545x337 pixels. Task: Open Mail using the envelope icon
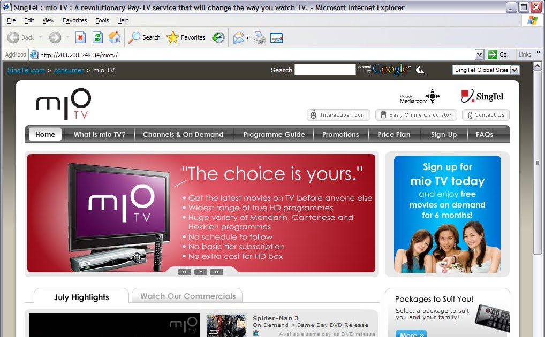(238, 37)
